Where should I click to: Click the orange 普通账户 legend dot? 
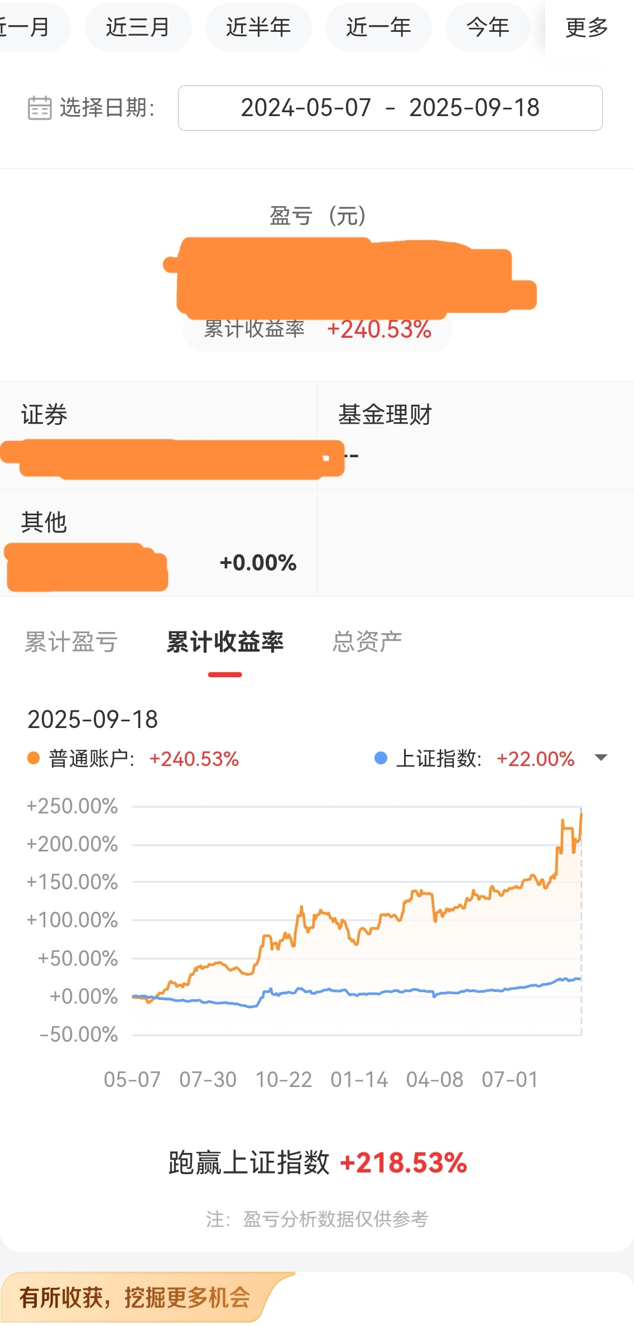(x=33, y=758)
